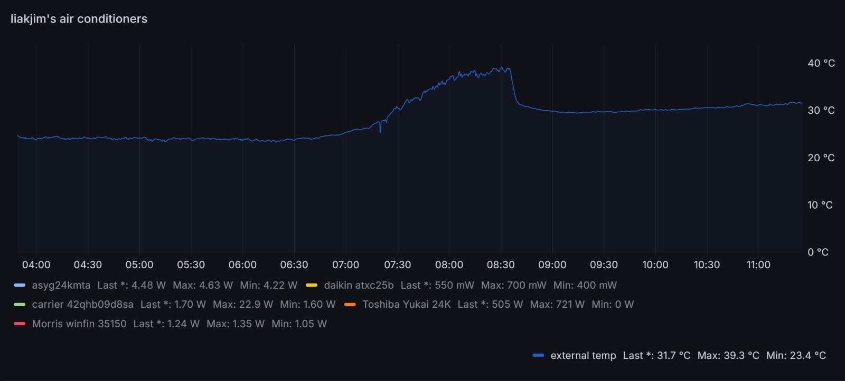Click the 20 °C y-axis label

(x=821, y=158)
